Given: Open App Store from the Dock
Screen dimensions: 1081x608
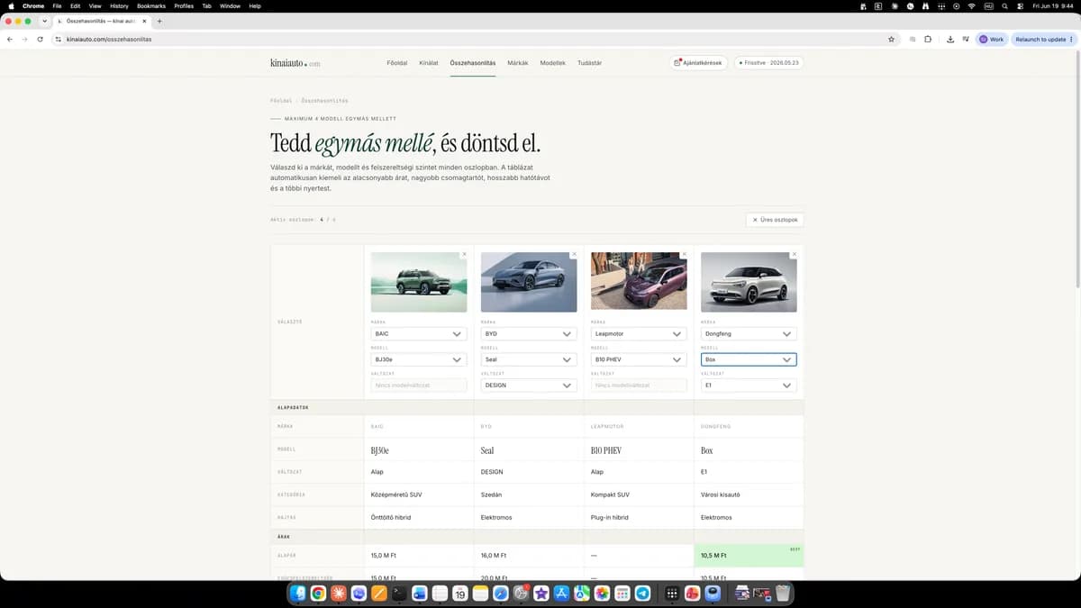Looking at the screenshot, I should [561, 594].
